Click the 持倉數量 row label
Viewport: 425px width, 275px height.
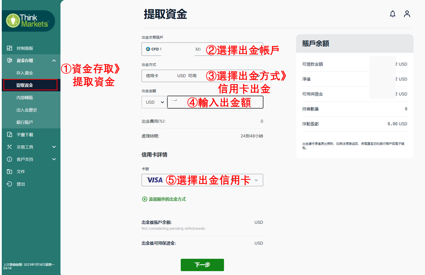pyautogui.click(x=310, y=109)
